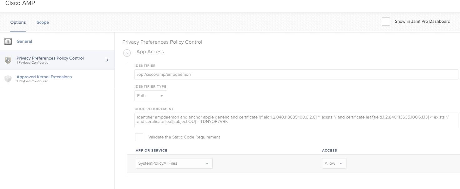Click the General payload icon
This screenshot has width=460, height=189.
click(x=8, y=41)
